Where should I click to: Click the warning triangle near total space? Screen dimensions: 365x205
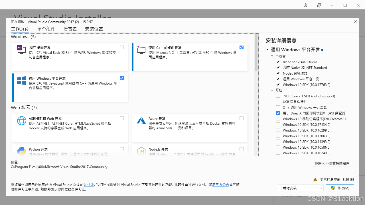coord(315,180)
